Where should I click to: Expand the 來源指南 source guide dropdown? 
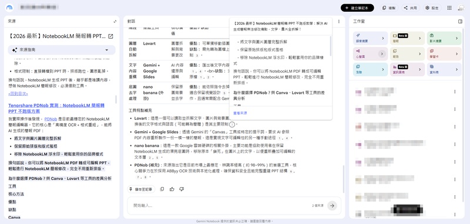click(x=62, y=50)
